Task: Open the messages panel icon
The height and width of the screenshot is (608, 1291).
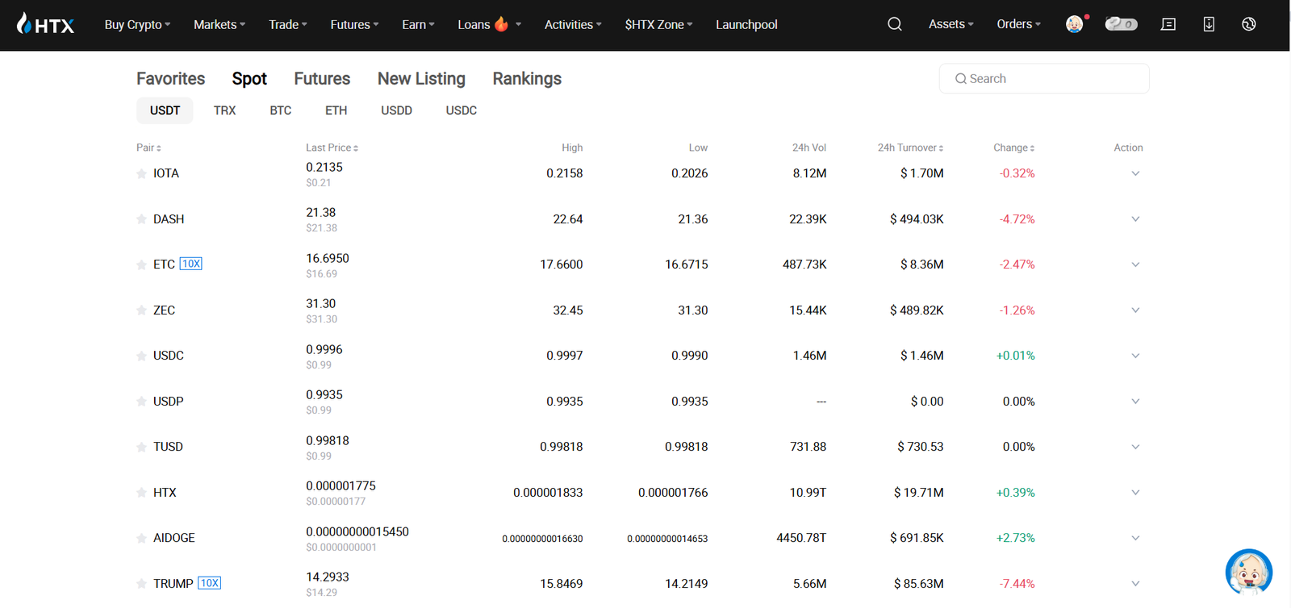Action: pyautogui.click(x=1168, y=24)
